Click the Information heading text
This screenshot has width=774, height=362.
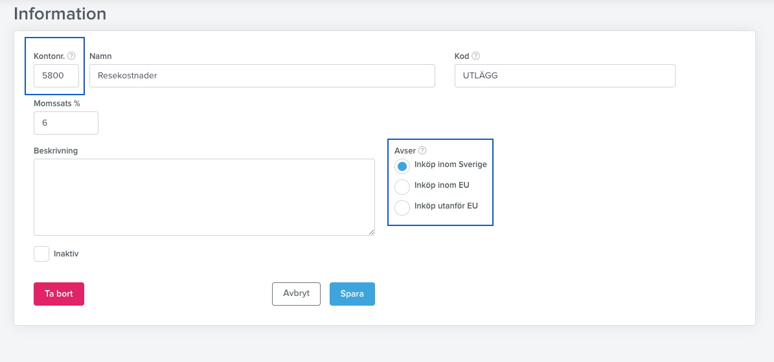click(x=60, y=14)
